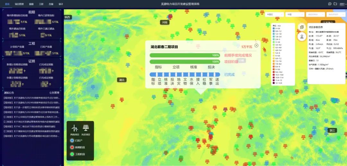Viewport: 347px width, 166px height.
Task: Open the folder icon in top bar
Action: 335,4
